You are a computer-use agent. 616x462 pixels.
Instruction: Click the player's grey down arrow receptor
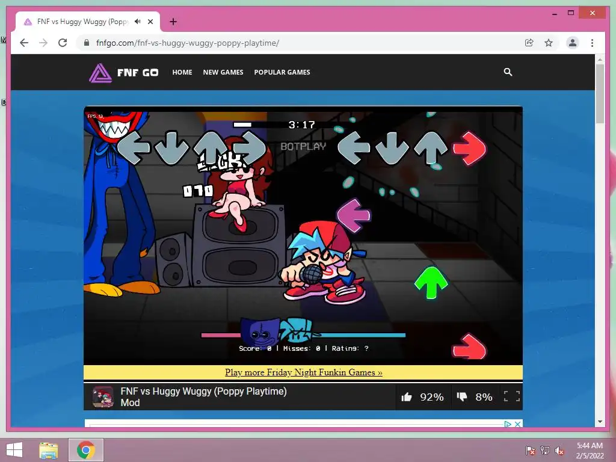coord(392,148)
